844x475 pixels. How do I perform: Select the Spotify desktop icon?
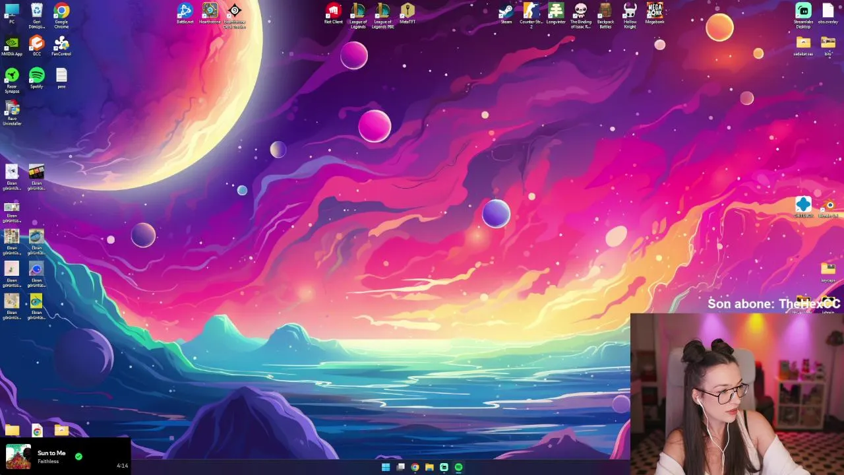click(x=37, y=78)
